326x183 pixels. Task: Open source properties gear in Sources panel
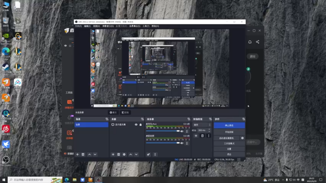click(124, 155)
